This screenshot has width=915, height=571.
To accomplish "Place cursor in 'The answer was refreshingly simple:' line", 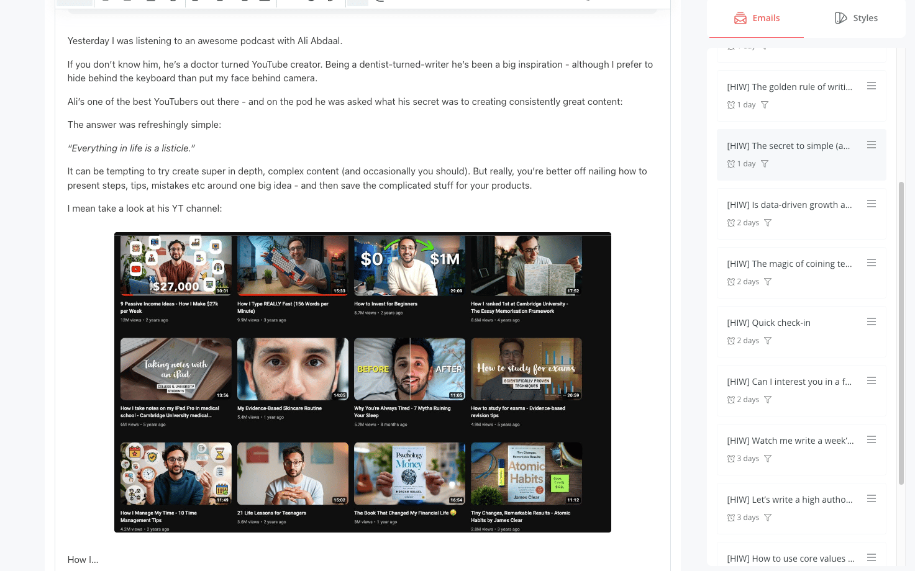I will [x=144, y=125].
